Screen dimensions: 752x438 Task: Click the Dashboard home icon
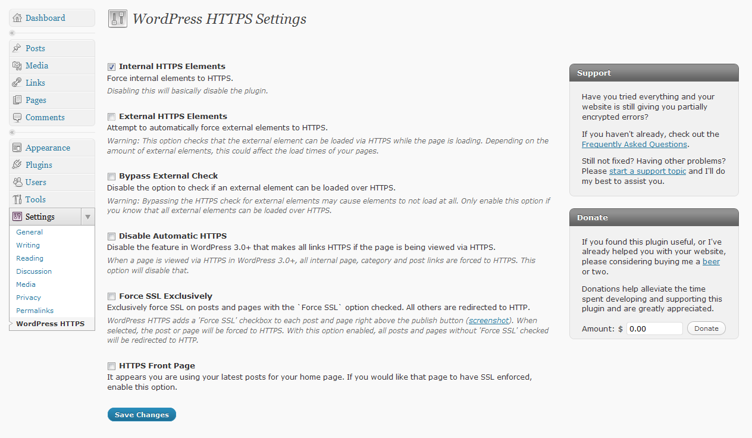pos(17,18)
